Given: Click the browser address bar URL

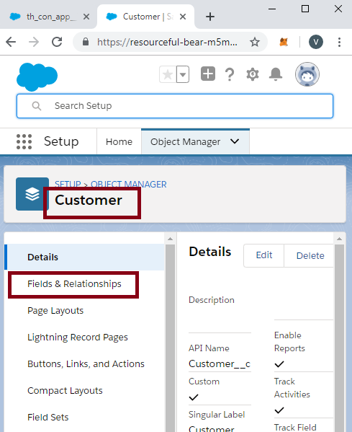Looking at the screenshot, I should click(167, 42).
